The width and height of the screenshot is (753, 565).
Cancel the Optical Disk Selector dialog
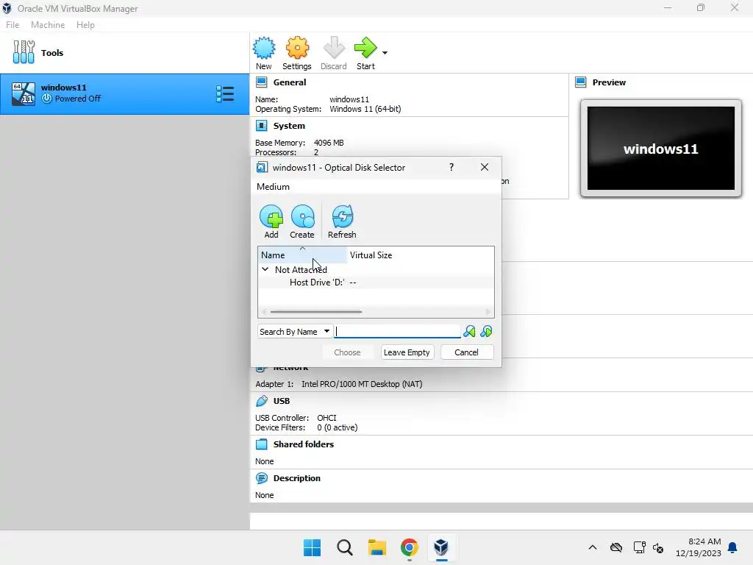point(466,352)
